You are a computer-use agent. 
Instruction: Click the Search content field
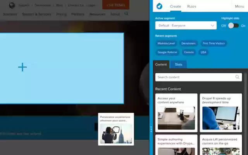[198, 77]
